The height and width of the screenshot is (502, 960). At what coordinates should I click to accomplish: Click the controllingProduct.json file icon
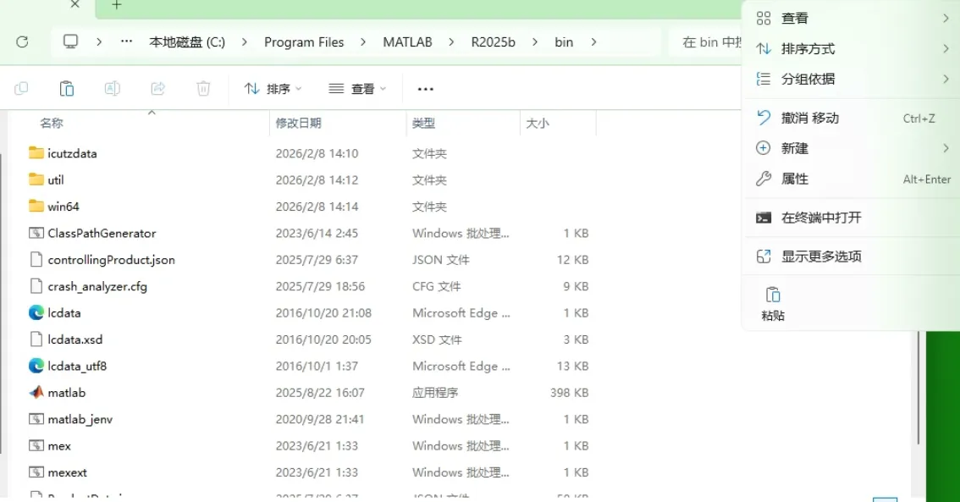(36, 260)
